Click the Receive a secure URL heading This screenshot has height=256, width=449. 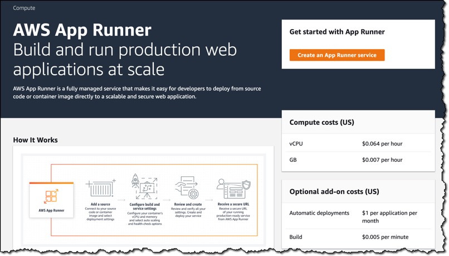(233, 204)
